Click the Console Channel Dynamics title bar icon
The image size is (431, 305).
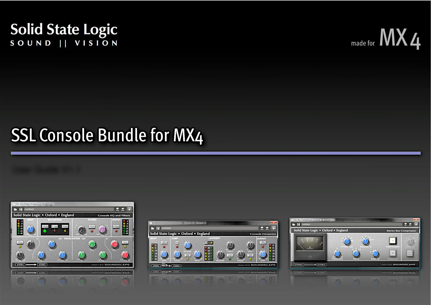tap(151, 223)
